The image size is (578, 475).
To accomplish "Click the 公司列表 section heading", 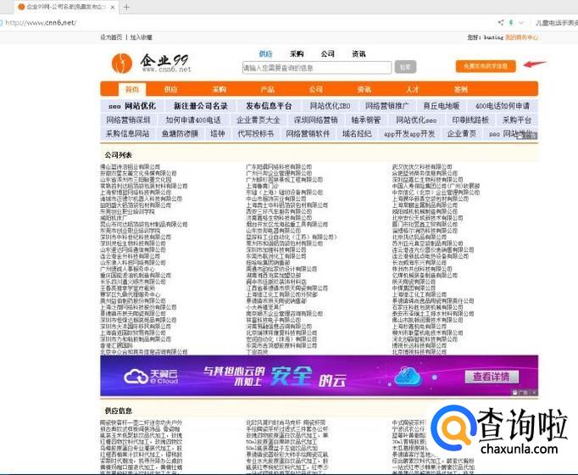I will point(119,155).
